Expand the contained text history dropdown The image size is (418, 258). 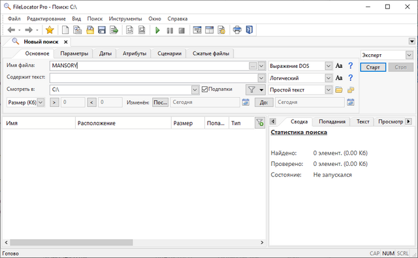click(x=261, y=78)
